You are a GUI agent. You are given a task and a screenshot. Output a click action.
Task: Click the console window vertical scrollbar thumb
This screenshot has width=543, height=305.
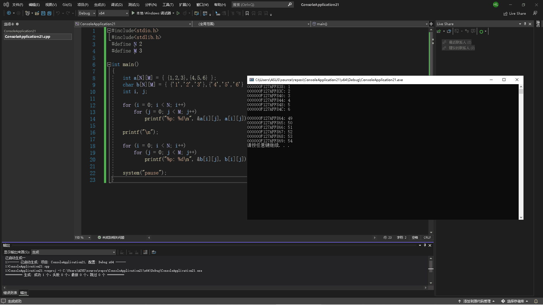(521, 91)
